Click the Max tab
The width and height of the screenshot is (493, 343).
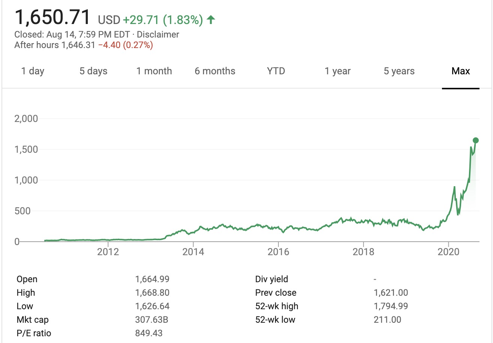tap(461, 71)
